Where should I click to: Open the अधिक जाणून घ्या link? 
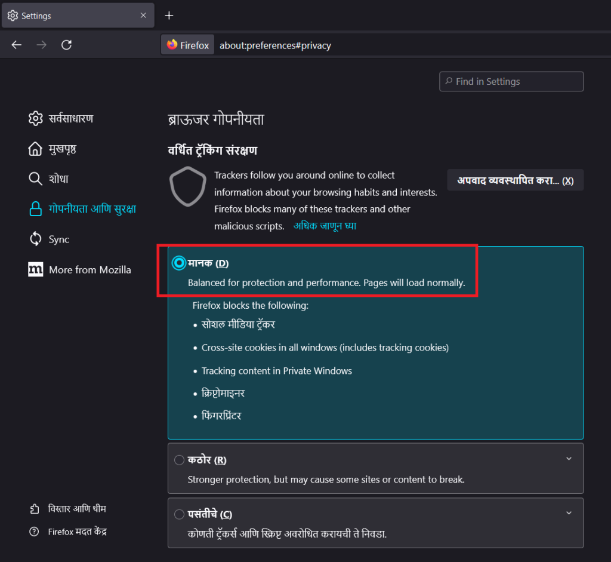[325, 226]
